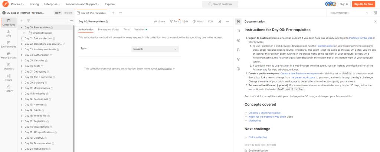Open tab bar three-dots options menu
The width and height of the screenshot is (380, 152).
(120, 13)
